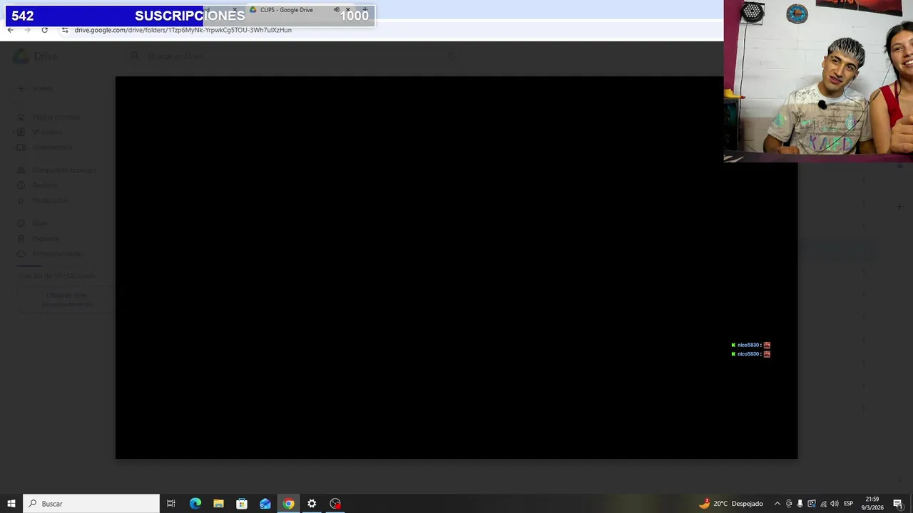The width and height of the screenshot is (913, 513).
Task: Open the volume speaker tray icon
Action: coord(835,504)
